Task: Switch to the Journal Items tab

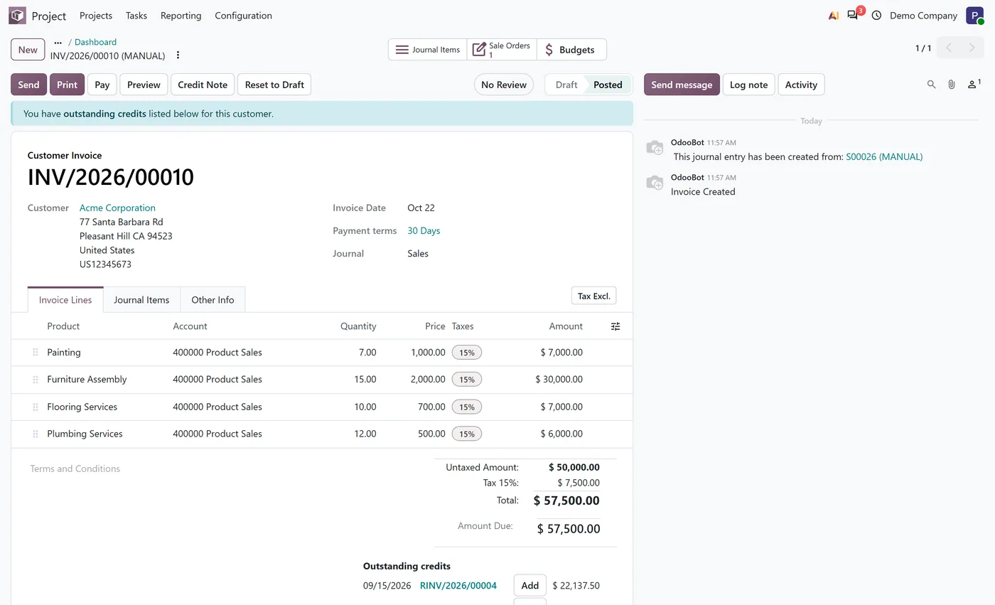Action: 141,300
